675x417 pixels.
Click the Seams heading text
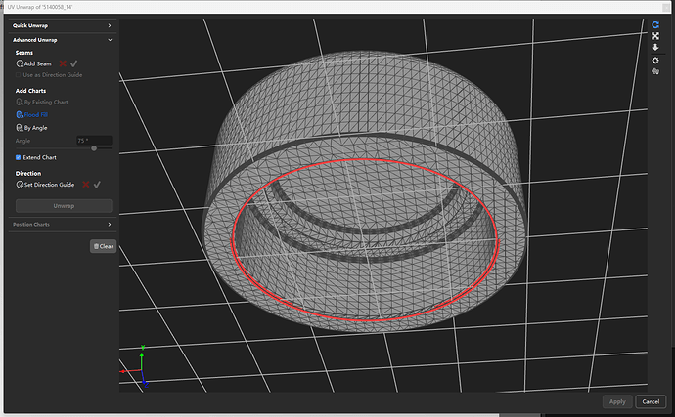click(24, 53)
